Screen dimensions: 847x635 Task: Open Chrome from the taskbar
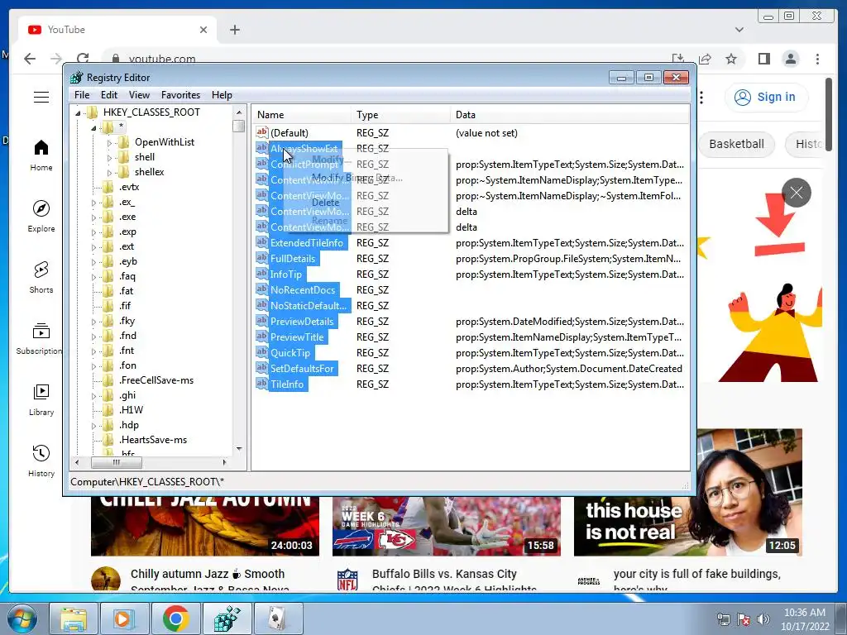(x=175, y=618)
